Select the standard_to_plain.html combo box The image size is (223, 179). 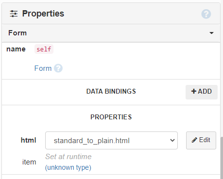(111, 140)
